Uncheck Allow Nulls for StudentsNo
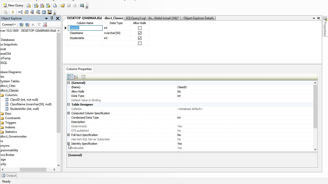The width and height of the screenshot is (328, 184). pyautogui.click(x=140, y=38)
